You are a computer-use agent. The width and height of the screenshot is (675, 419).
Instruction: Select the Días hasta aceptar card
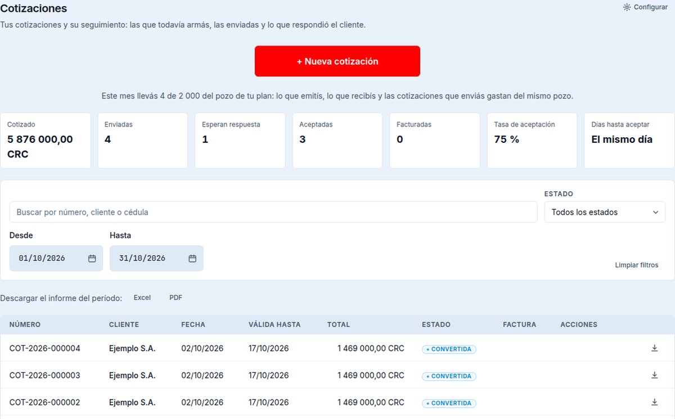point(629,141)
